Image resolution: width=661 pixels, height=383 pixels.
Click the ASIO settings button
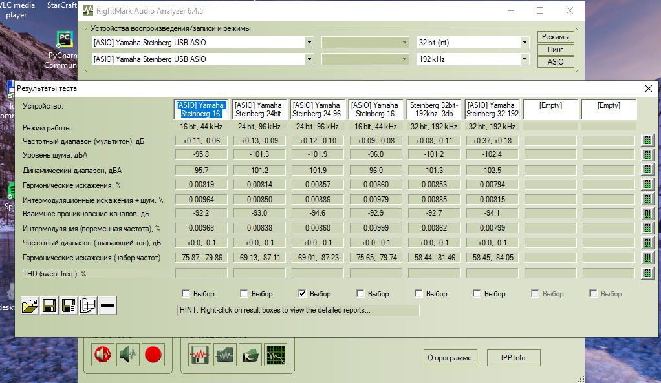pyautogui.click(x=556, y=62)
